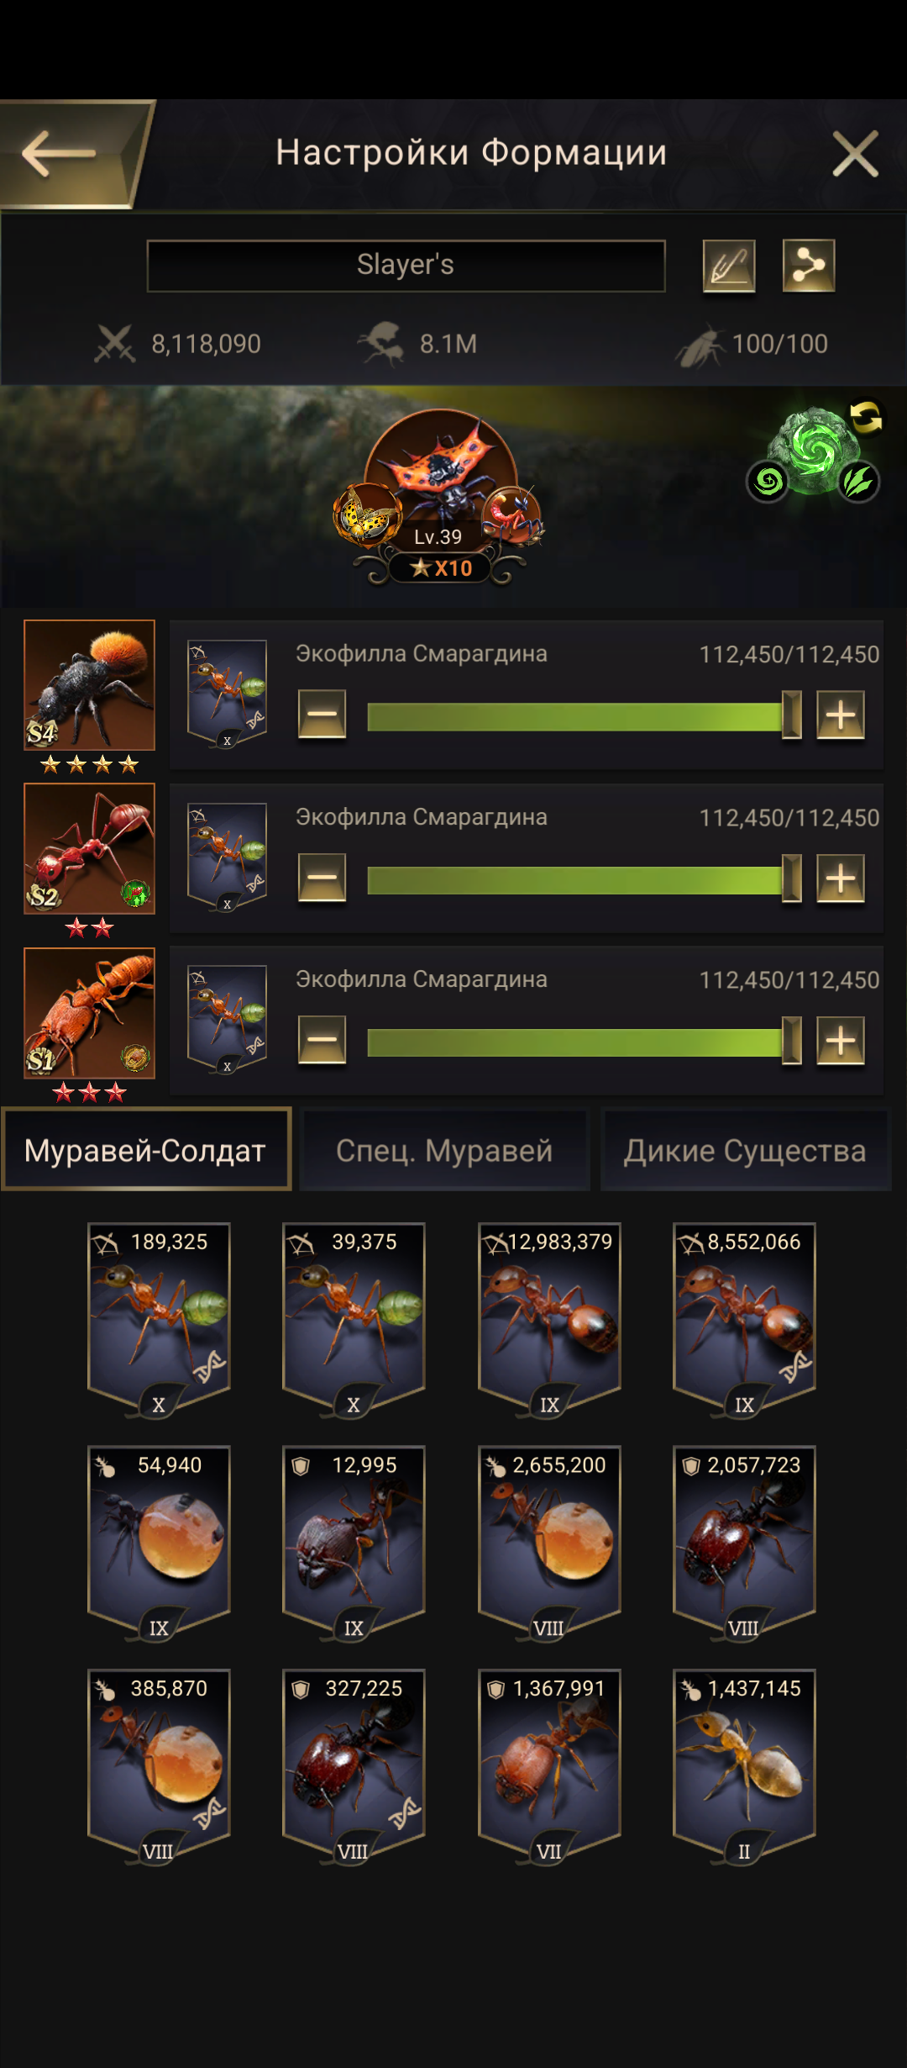Decrease troops in the first row with minus
The image size is (907, 2068).
322,715
